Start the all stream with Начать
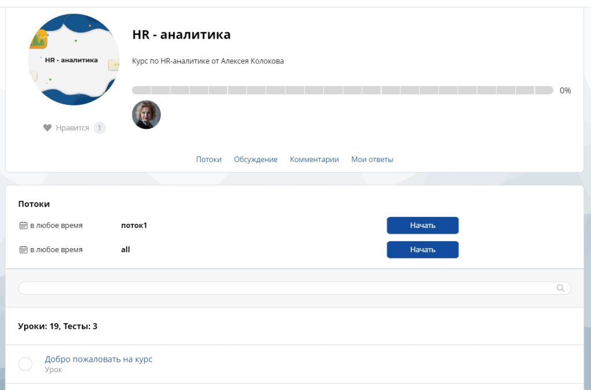This screenshot has width=591, height=390. [422, 249]
